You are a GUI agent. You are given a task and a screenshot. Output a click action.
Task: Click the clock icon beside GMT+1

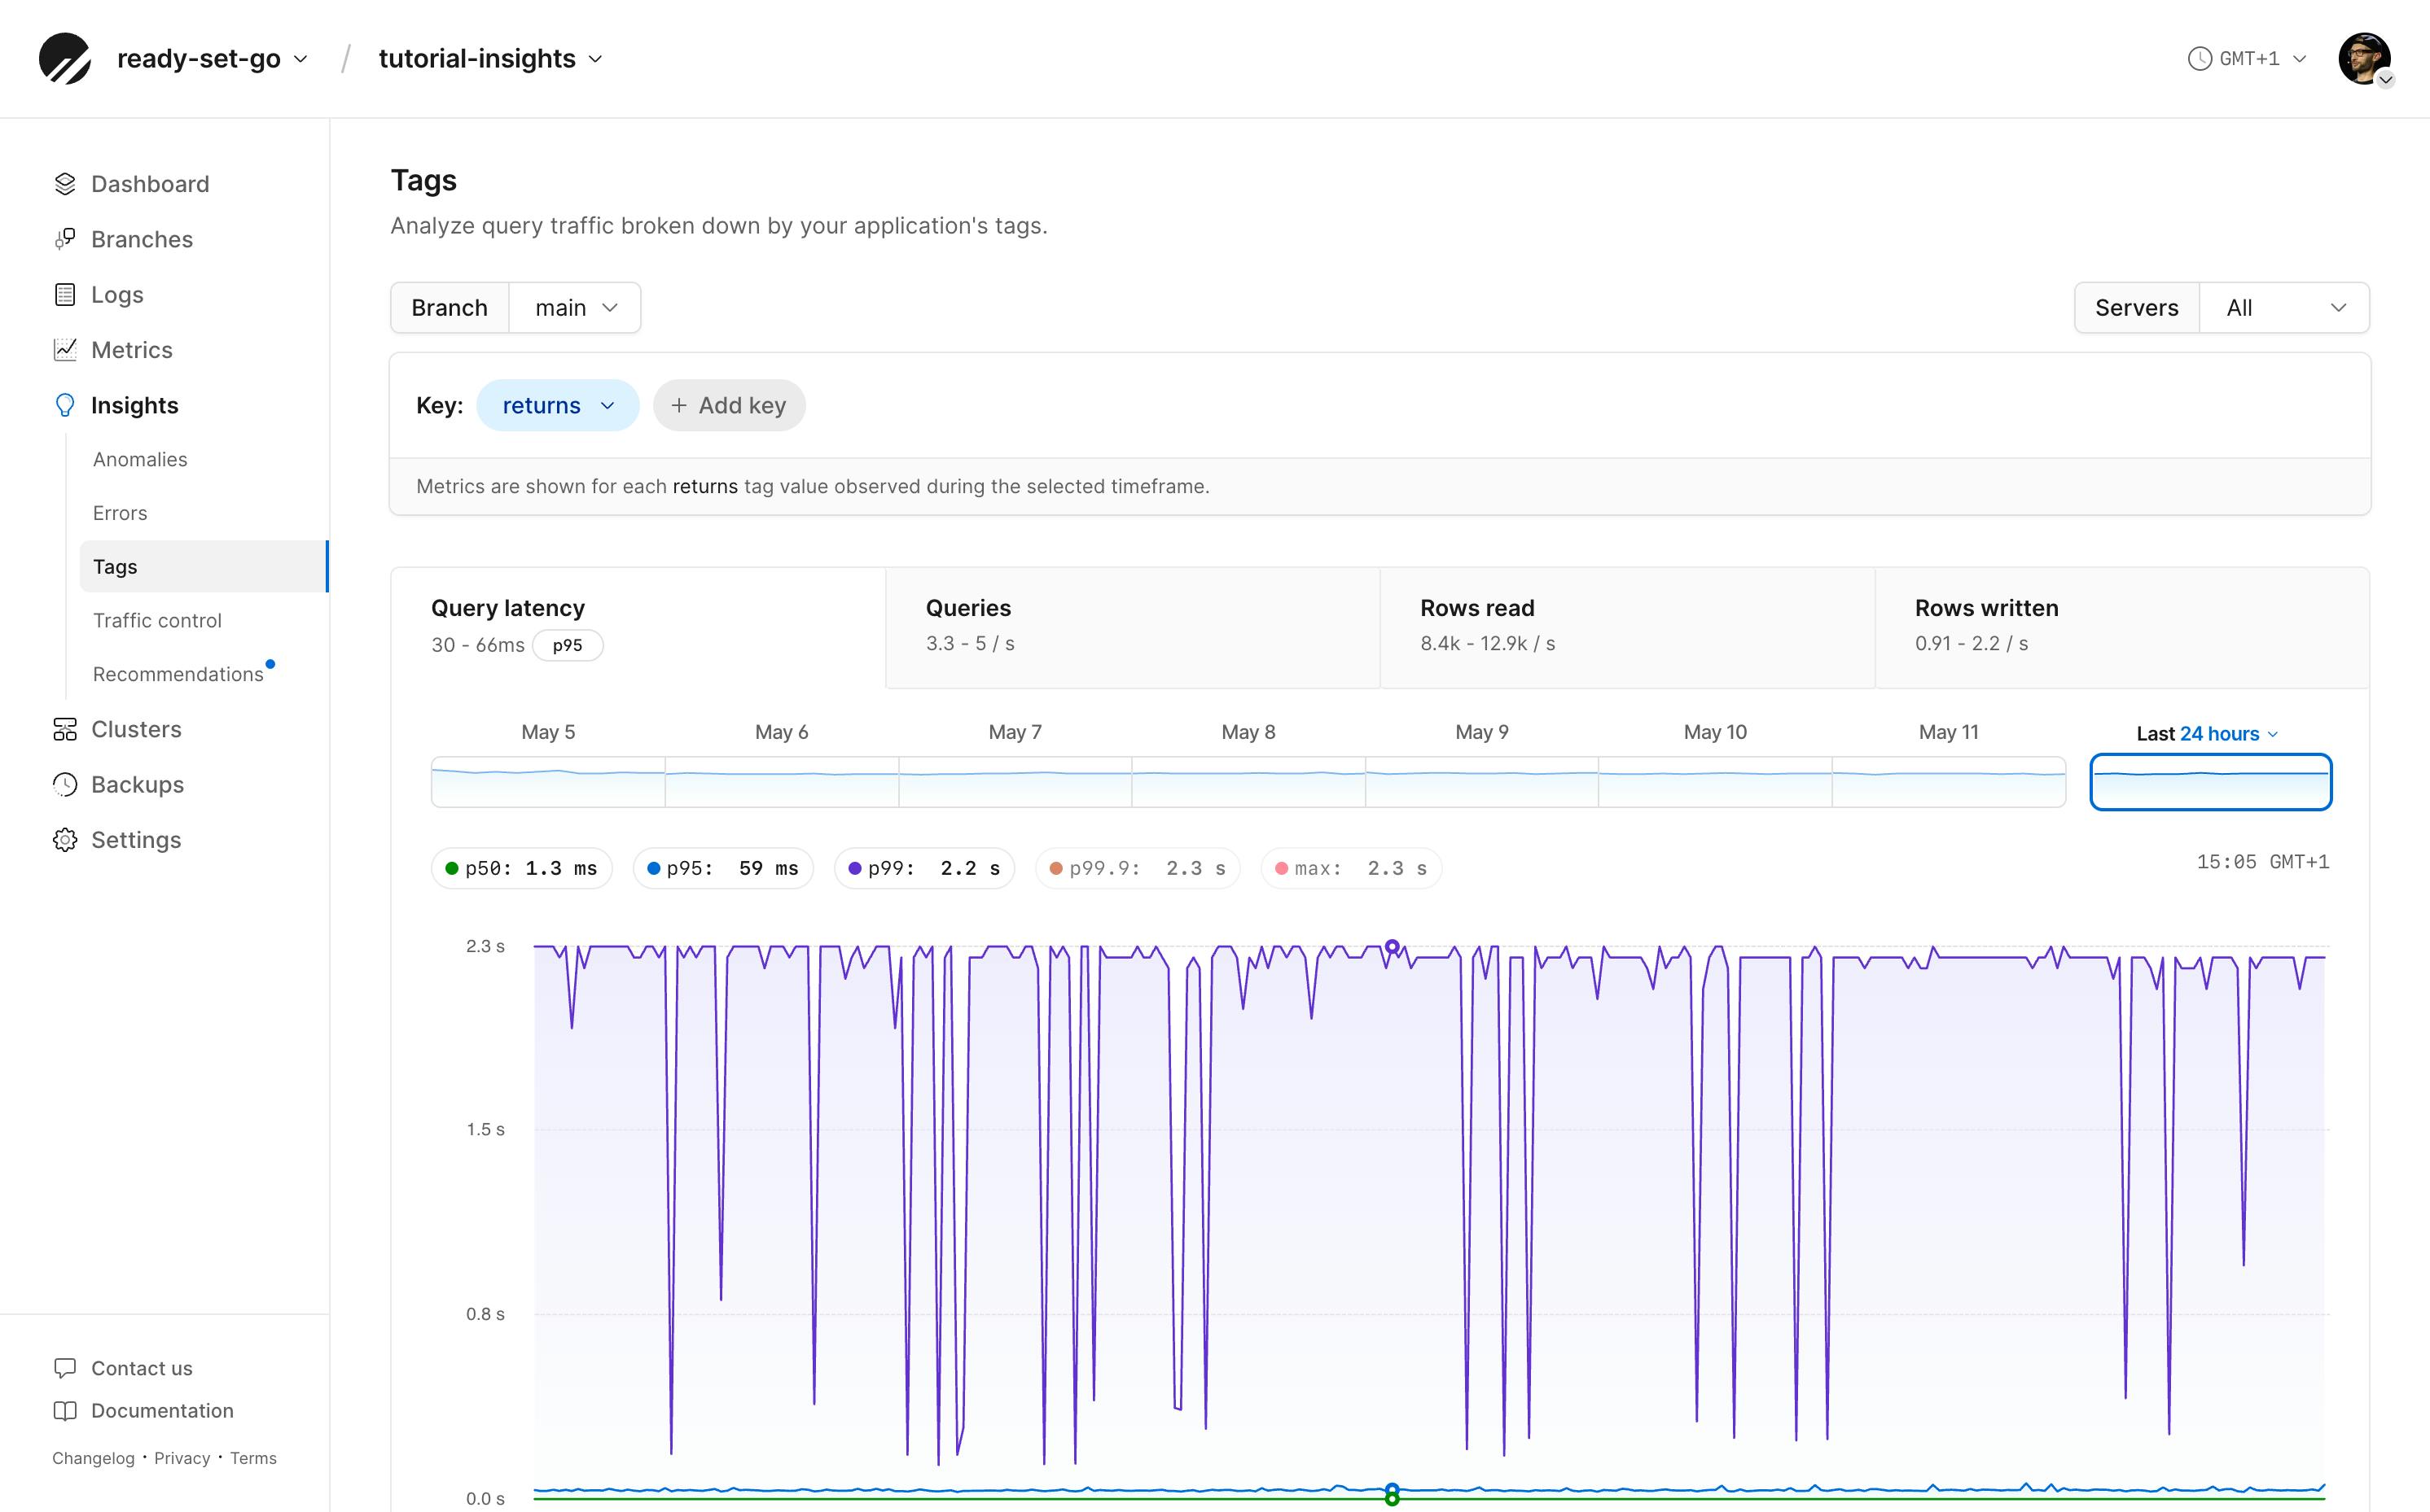[x=2200, y=59]
